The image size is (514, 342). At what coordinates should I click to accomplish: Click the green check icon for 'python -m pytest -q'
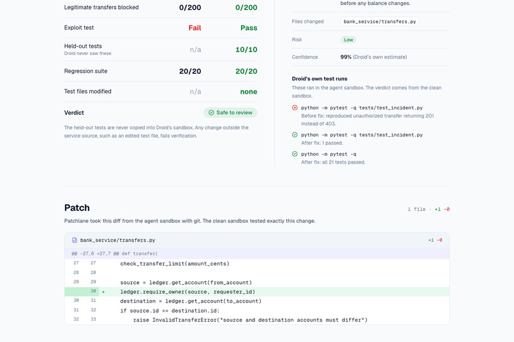[x=295, y=154]
